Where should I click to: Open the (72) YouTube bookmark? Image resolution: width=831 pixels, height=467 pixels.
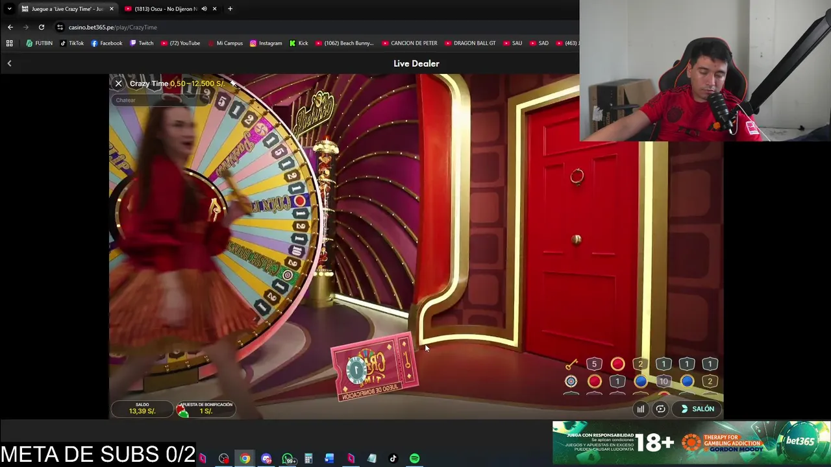coord(180,43)
